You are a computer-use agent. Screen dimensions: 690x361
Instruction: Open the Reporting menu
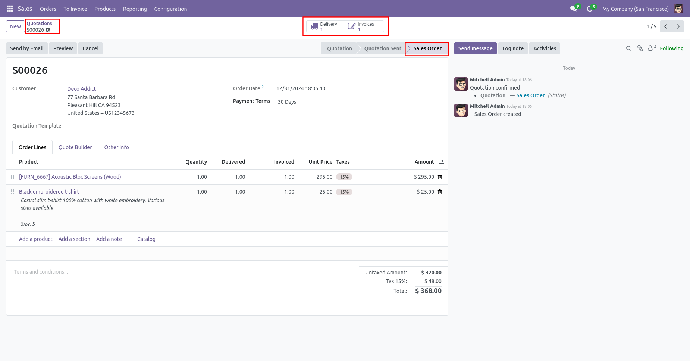tap(135, 9)
